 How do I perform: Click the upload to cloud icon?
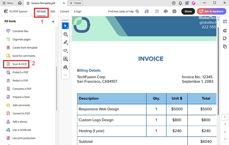click(166, 11)
